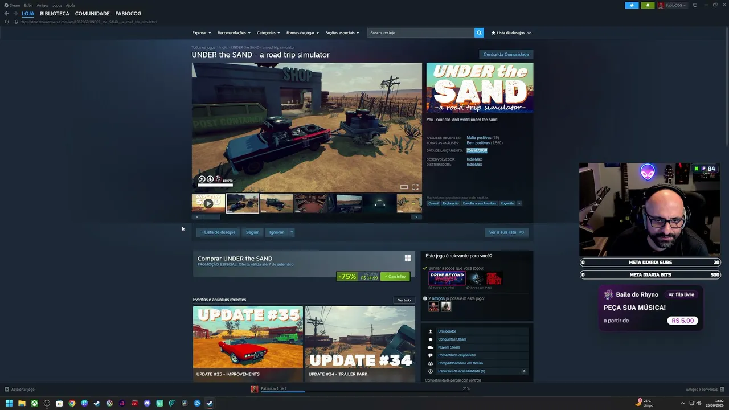Viewport: 729px width, 410px height.
Task: Click the Seguir button
Action: [x=252, y=232]
